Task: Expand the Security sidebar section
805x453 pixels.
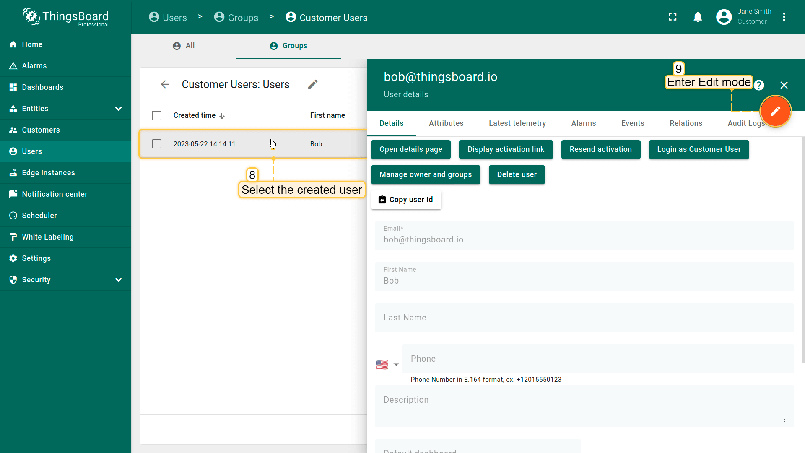Action: (x=118, y=280)
